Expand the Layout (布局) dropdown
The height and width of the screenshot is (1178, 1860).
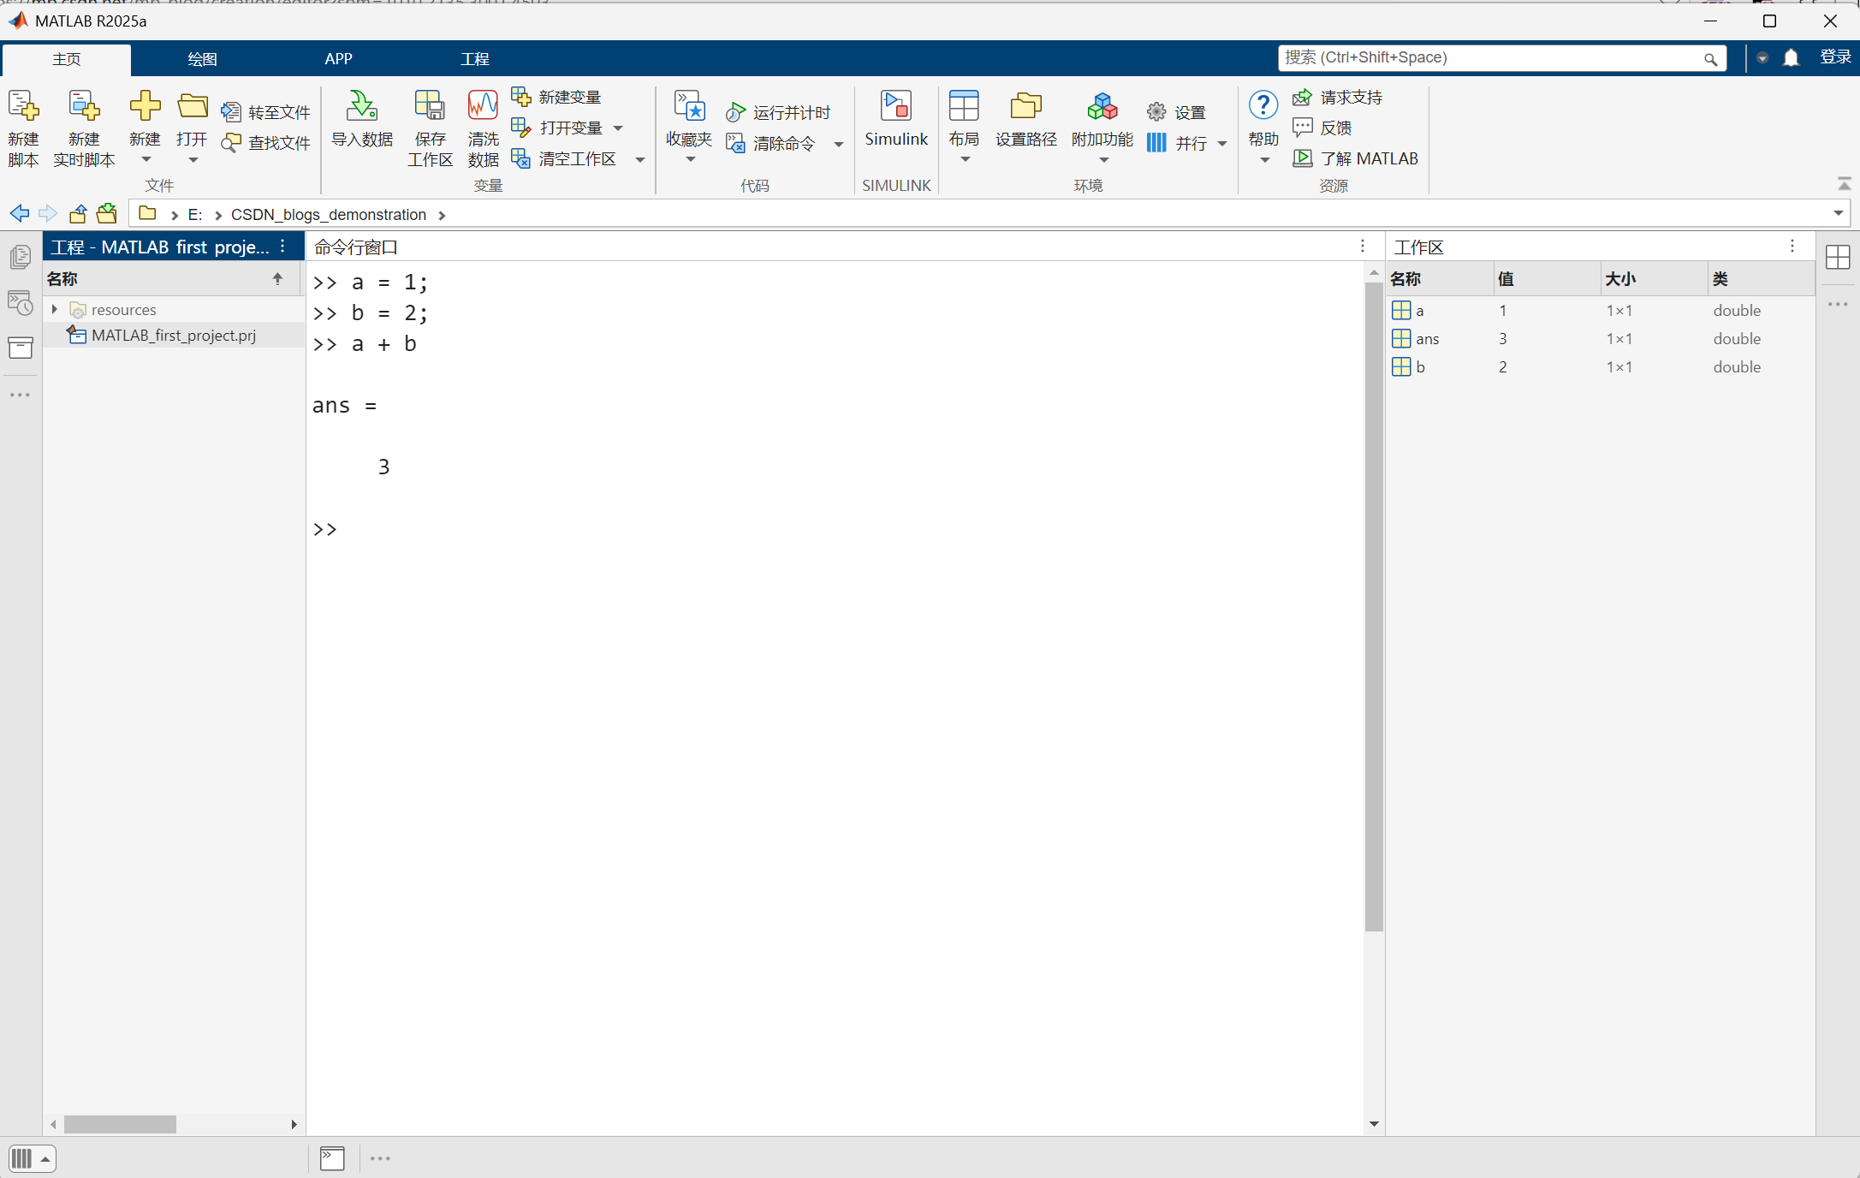965,159
